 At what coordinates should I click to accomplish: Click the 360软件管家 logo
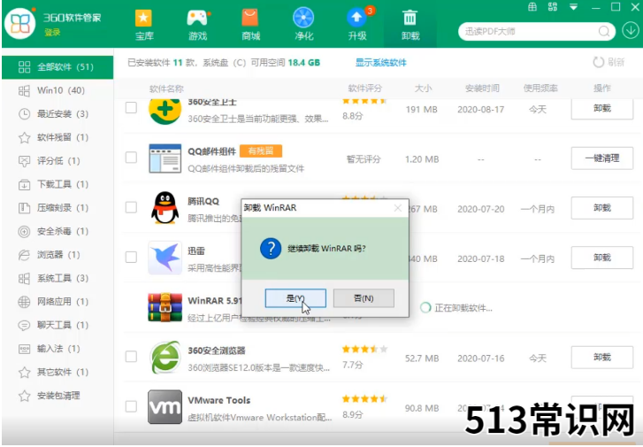pos(19,23)
